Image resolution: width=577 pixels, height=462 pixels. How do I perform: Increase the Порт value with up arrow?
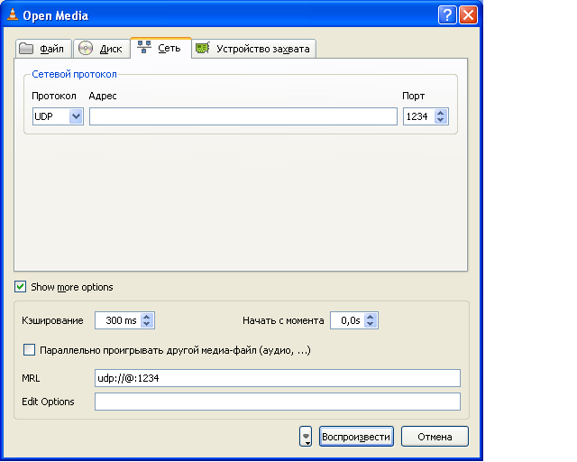click(x=441, y=113)
